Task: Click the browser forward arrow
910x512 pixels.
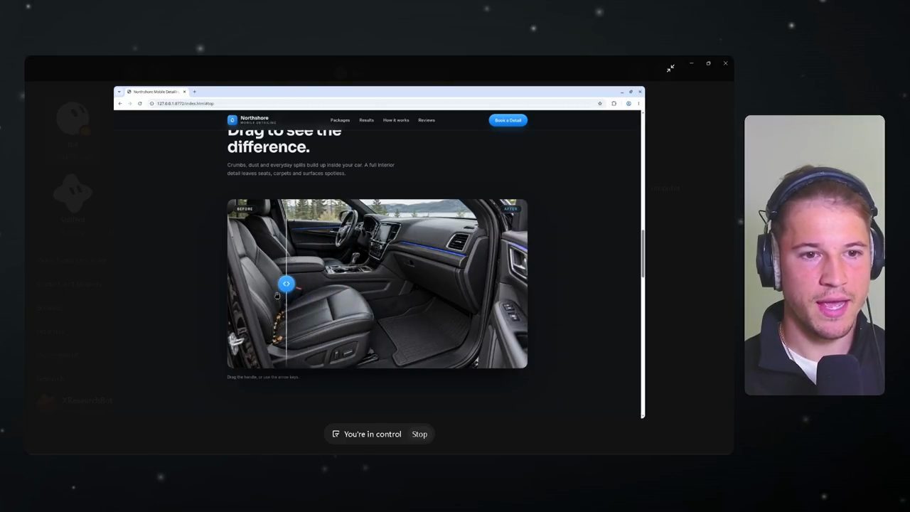Action: click(x=130, y=104)
